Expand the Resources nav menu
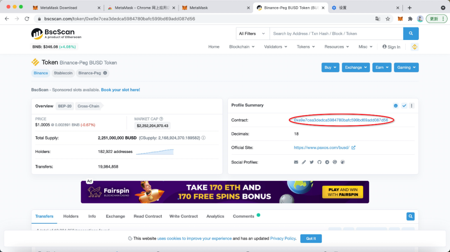Viewport: 450px width, 252px height. coord(337,47)
